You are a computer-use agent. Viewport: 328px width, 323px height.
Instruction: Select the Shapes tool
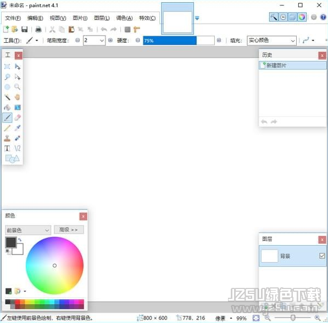tap(12, 158)
